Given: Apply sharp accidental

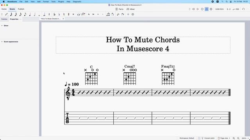Looking at the screenshot, I should pos(69,14).
